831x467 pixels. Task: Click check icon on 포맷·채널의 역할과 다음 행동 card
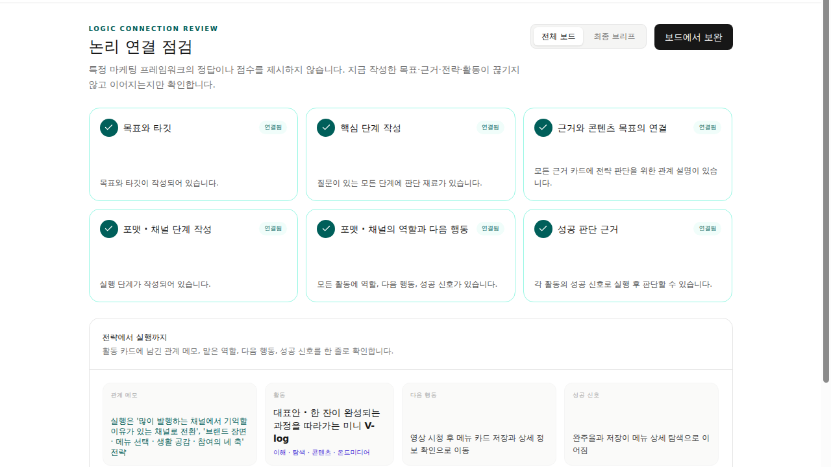pyautogui.click(x=326, y=229)
